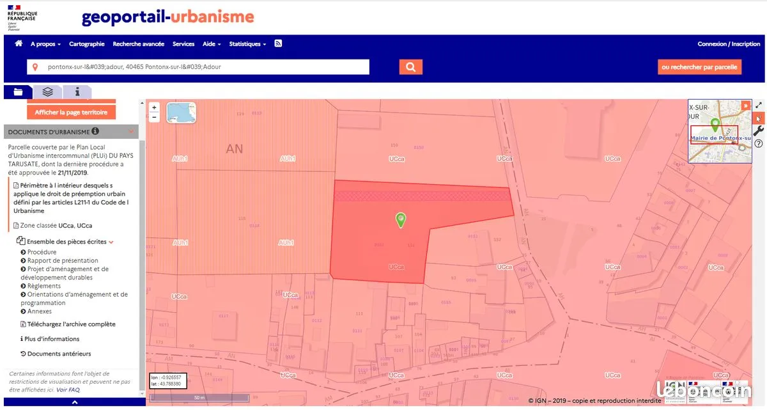
Task: Click the green parcel location marker
Action: coord(401,220)
